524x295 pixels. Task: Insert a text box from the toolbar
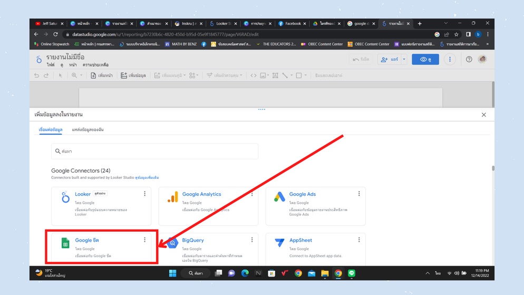(x=275, y=75)
